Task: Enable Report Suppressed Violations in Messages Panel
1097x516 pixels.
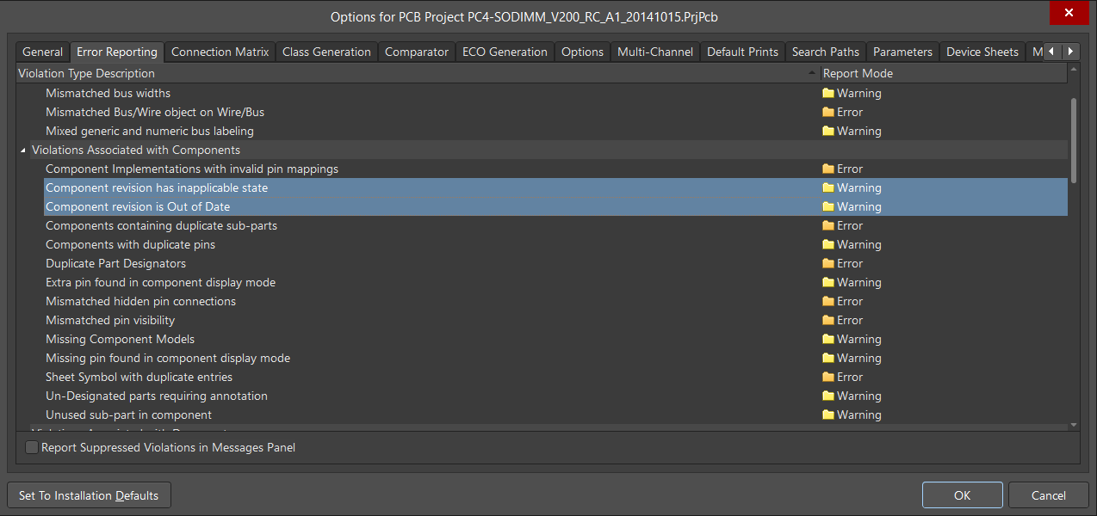Action: coord(31,447)
